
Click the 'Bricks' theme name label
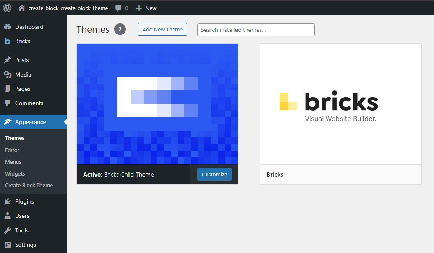[275, 175]
